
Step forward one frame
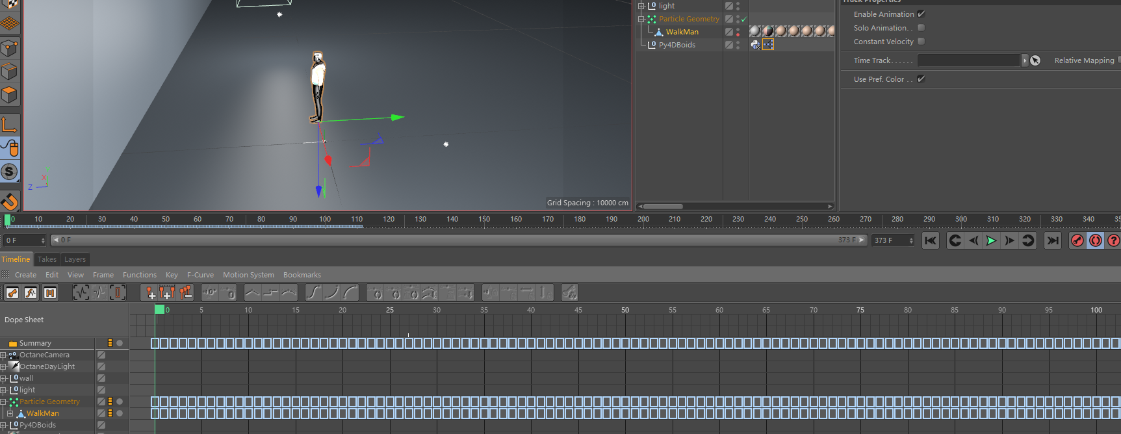[x=1009, y=240]
